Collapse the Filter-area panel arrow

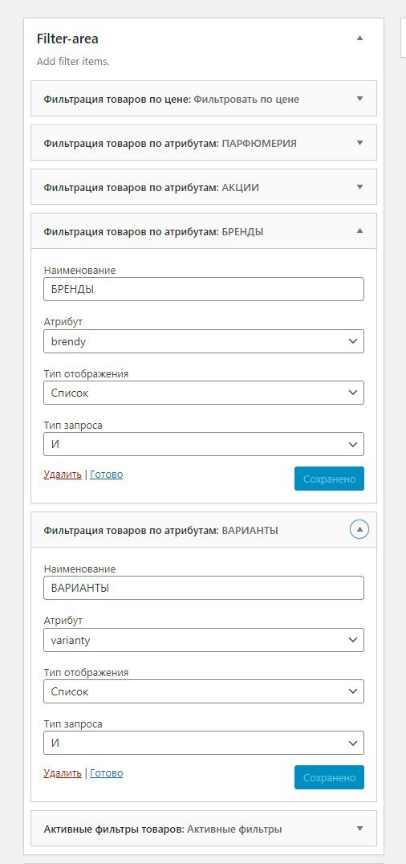tap(359, 38)
